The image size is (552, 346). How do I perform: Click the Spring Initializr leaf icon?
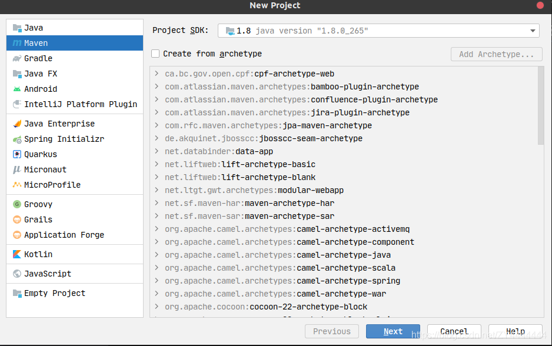pos(17,139)
